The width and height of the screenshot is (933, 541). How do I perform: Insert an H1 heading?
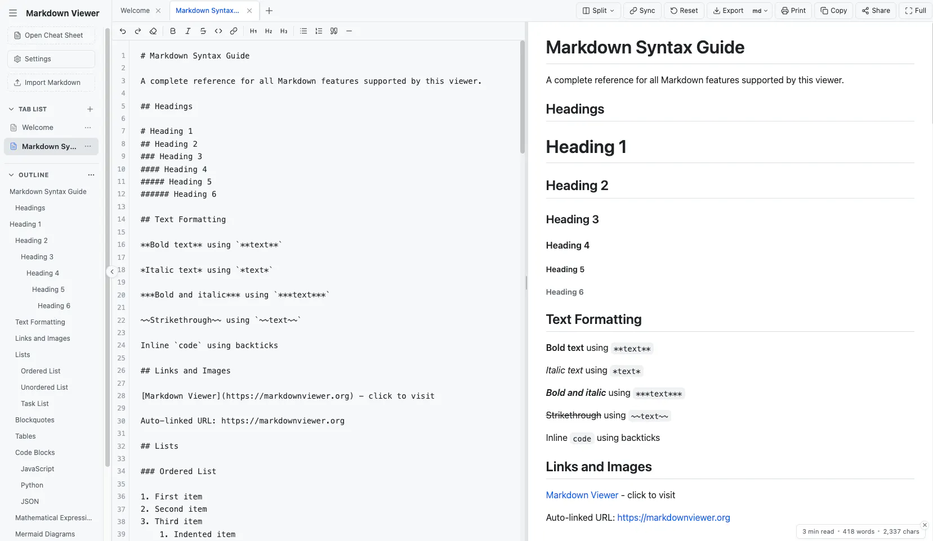253,31
